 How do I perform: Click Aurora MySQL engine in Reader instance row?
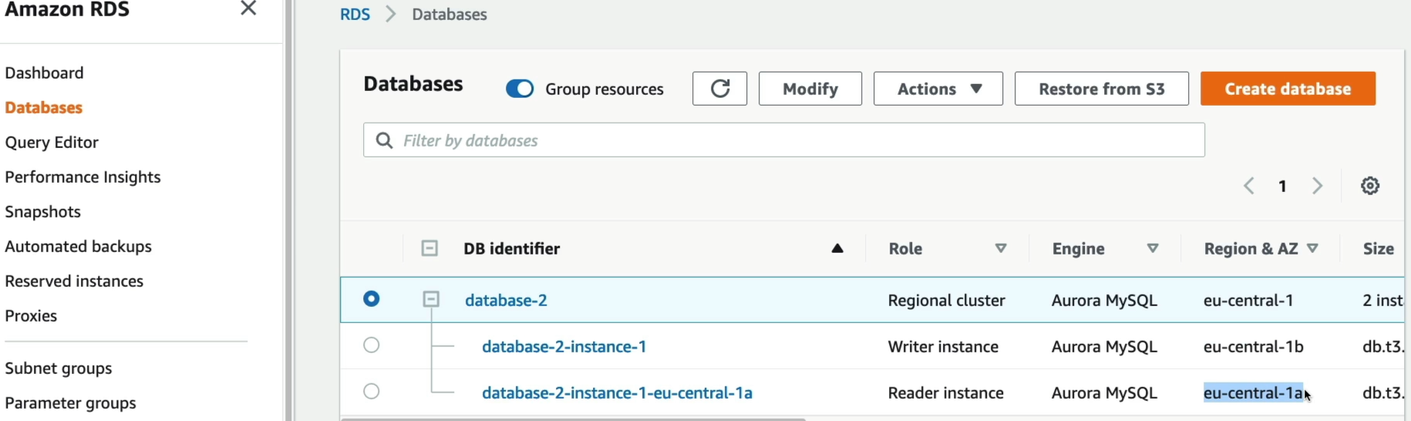pos(1104,392)
